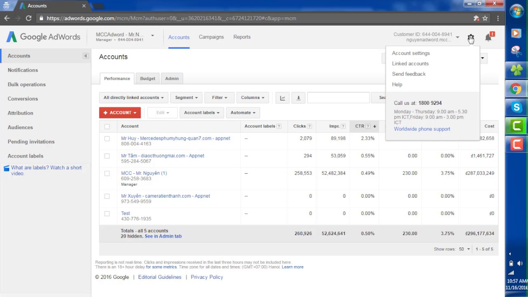Open the Segment dropdown
This screenshot has height=297, width=528.
(x=186, y=98)
